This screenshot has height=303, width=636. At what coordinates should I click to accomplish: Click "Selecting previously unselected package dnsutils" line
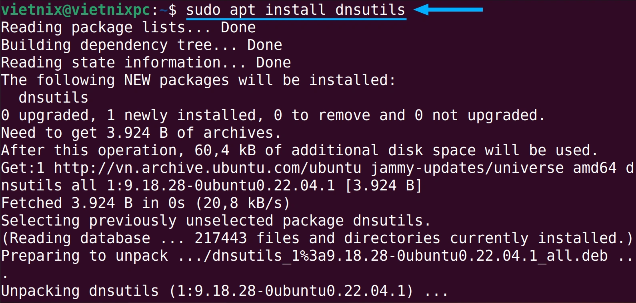216,221
